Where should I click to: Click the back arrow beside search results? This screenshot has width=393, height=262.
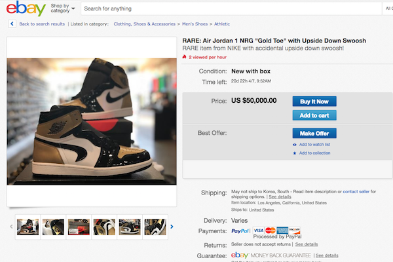pyautogui.click(x=12, y=24)
